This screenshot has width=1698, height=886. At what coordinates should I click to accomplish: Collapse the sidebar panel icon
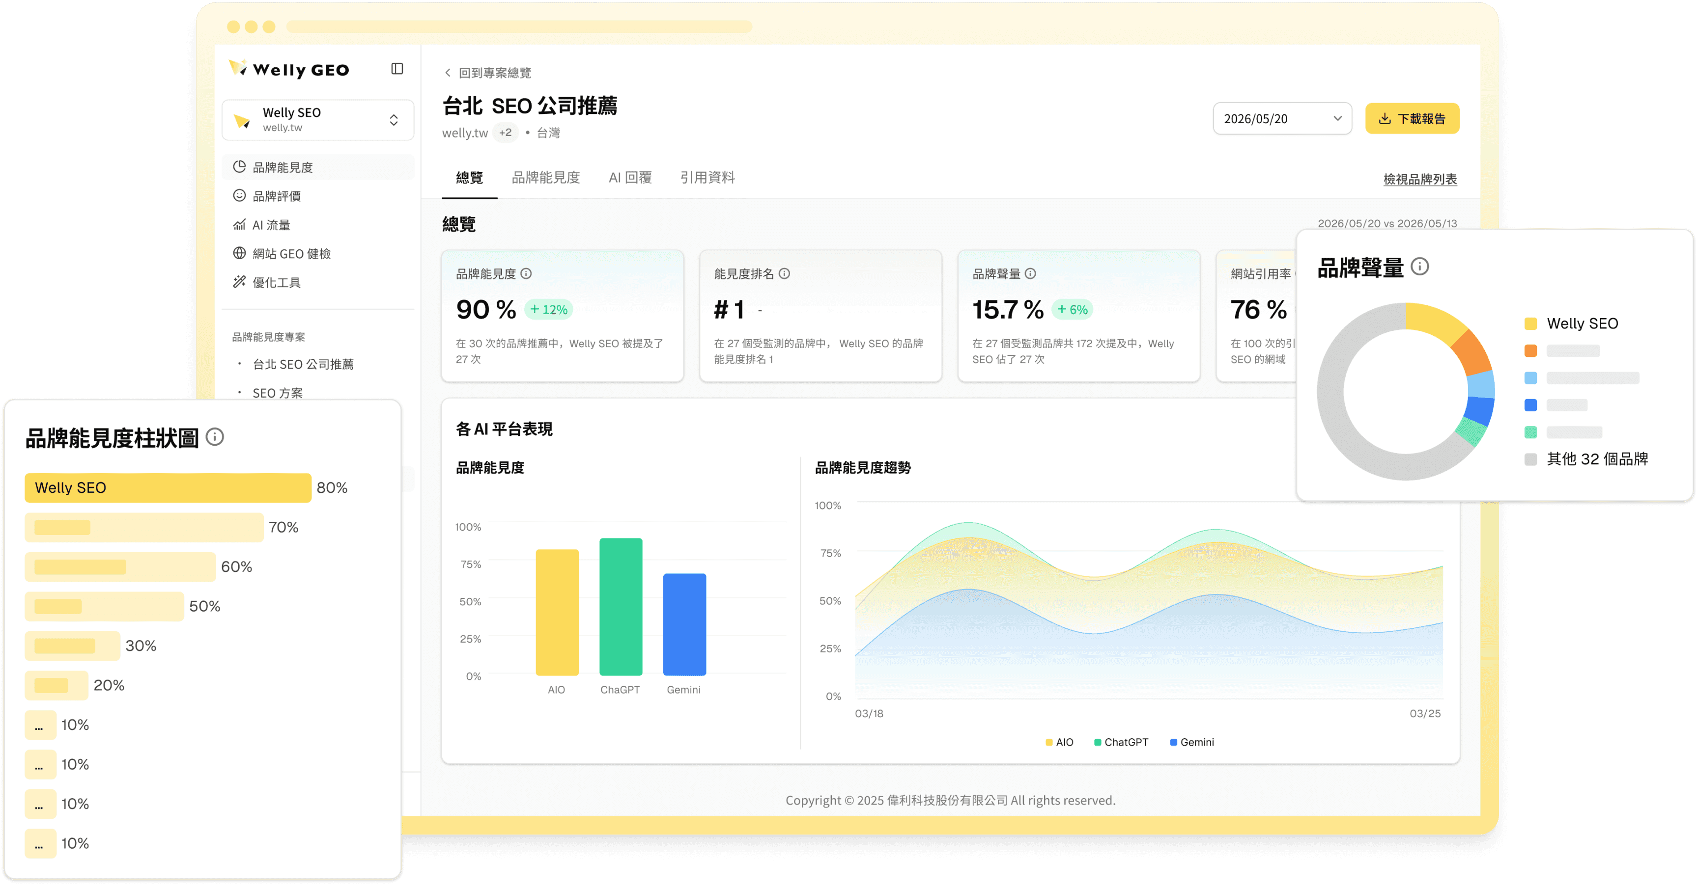tap(397, 69)
